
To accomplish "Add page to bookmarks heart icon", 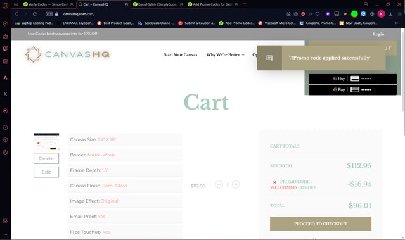I will (x=318, y=14).
